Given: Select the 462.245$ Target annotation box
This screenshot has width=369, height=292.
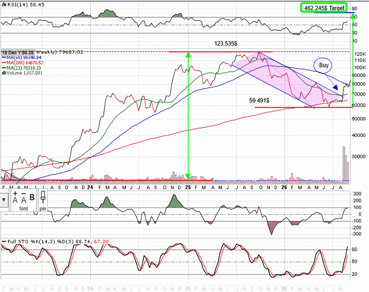Looking at the screenshot, I should [x=324, y=8].
